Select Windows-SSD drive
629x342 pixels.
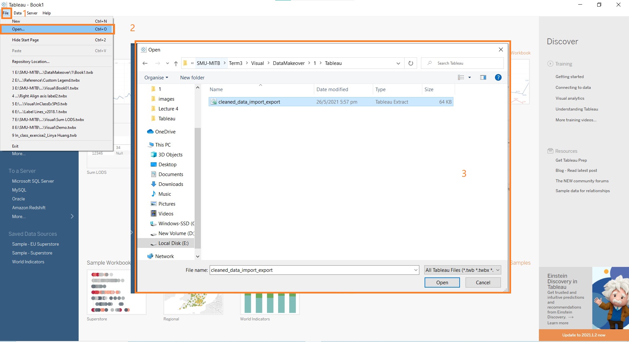[172, 223]
